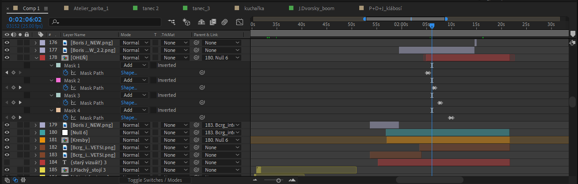Hide layer 185 J.Plachý_stojí 3

tap(7, 170)
